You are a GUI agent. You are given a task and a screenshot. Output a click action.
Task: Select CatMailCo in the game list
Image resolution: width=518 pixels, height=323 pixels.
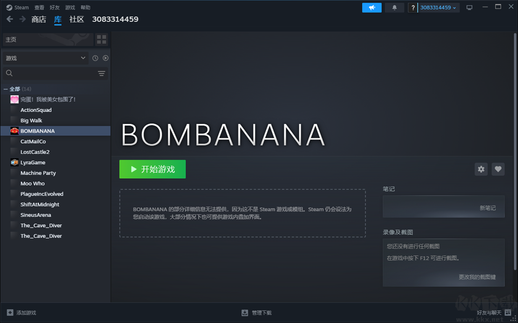33,142
